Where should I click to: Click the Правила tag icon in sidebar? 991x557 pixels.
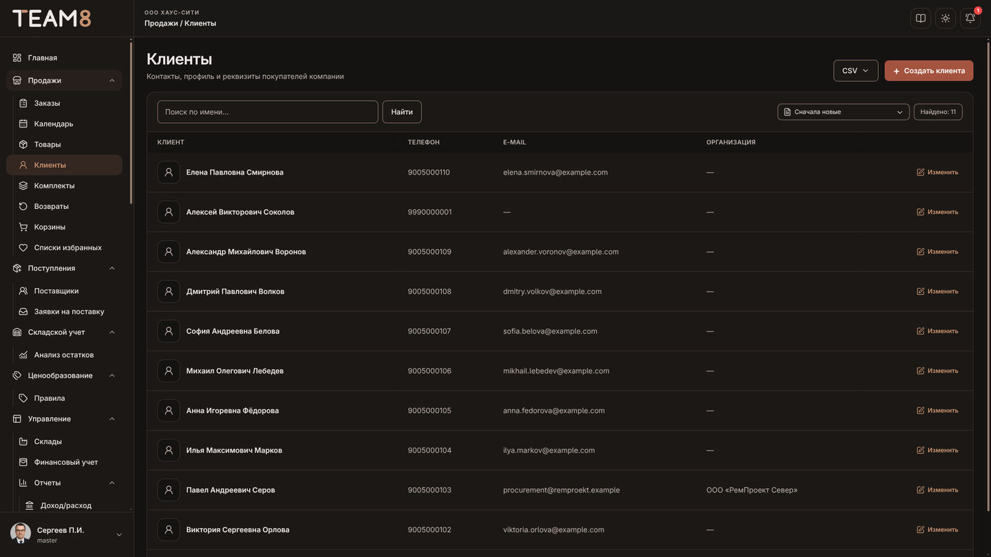23,398
